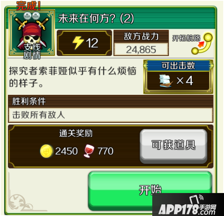Click the gold coin reward icon

click(46, 151)
